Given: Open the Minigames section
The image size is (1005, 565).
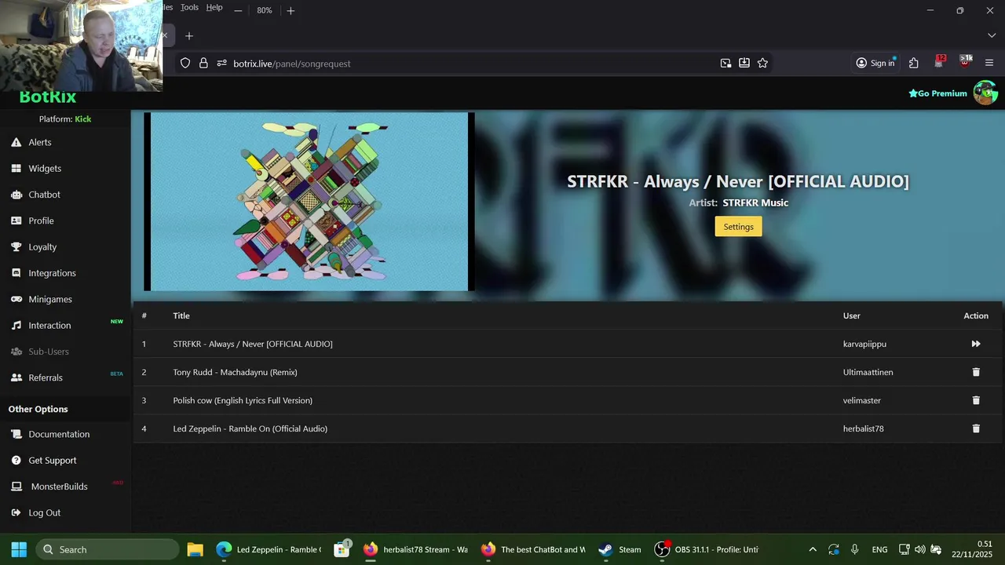Looking at the screenshot, I should 50,299.
